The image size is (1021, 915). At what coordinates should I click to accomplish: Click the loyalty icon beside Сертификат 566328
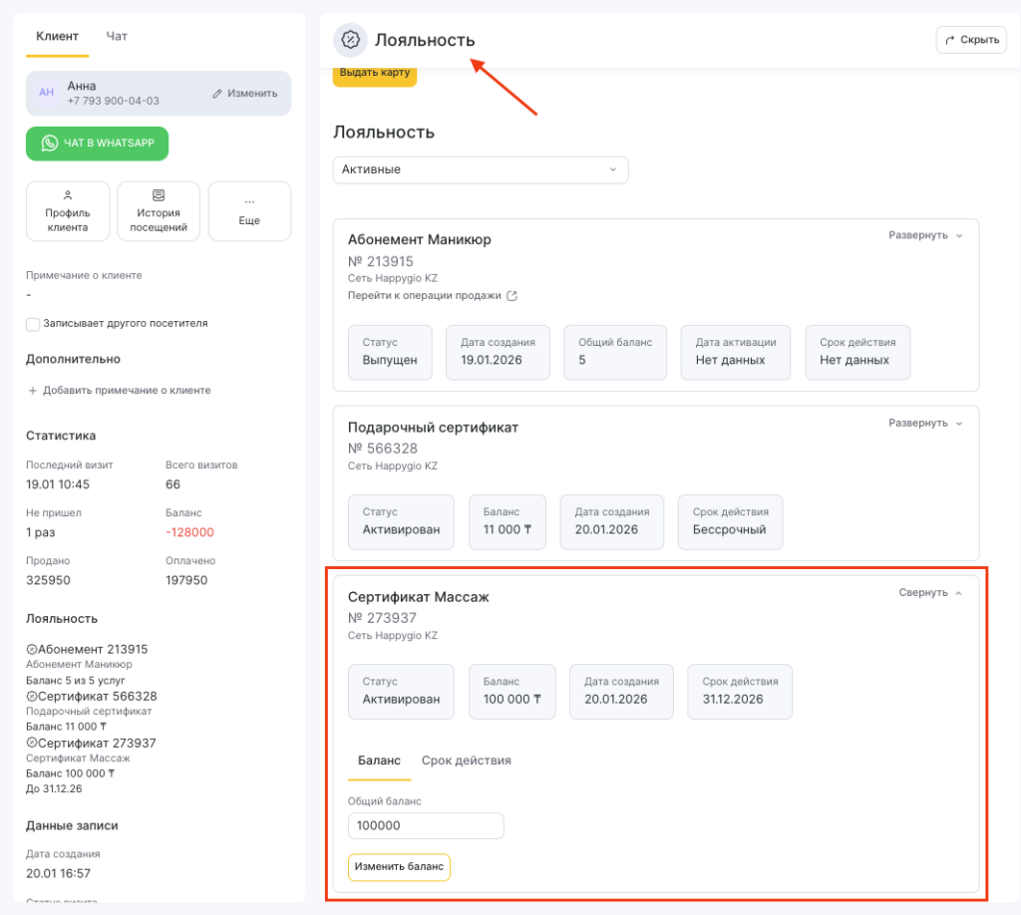(x=31, y=697)
